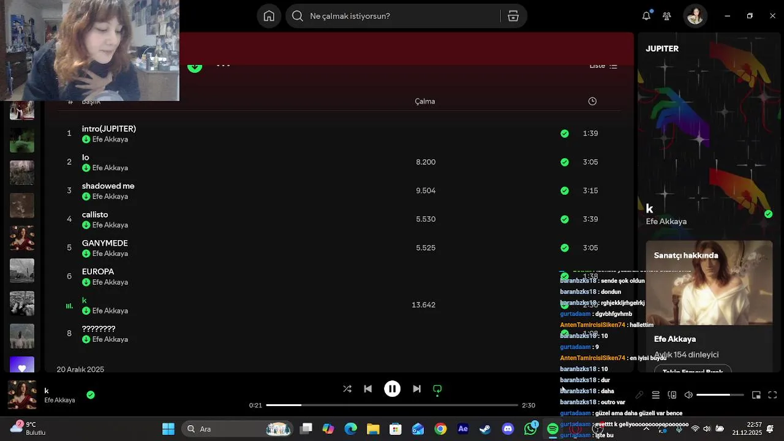Open the Sanatçı hakkında artist card
784x441 pixels.
click(x=709, y=306)
